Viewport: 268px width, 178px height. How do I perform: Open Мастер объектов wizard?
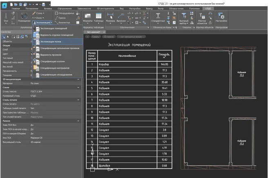pyautogui.click(x=202, y=16)
